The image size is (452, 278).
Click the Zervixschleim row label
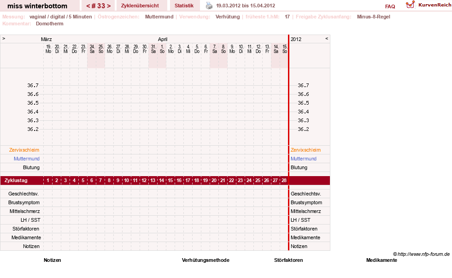[24, 150]
